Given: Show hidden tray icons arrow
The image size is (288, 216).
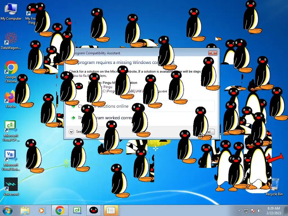Looking at the screenshot, I should [239, 211].
